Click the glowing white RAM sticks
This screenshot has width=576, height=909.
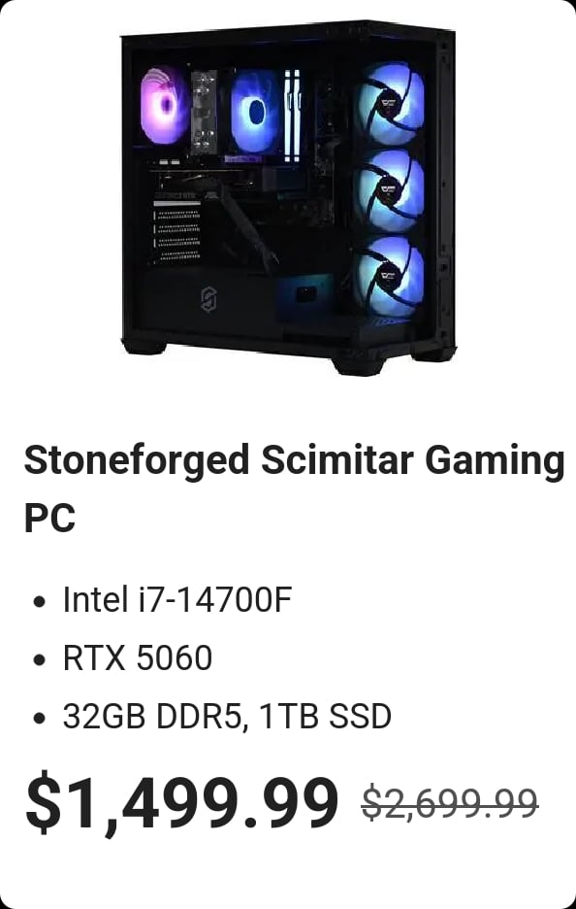click(292, 115)
